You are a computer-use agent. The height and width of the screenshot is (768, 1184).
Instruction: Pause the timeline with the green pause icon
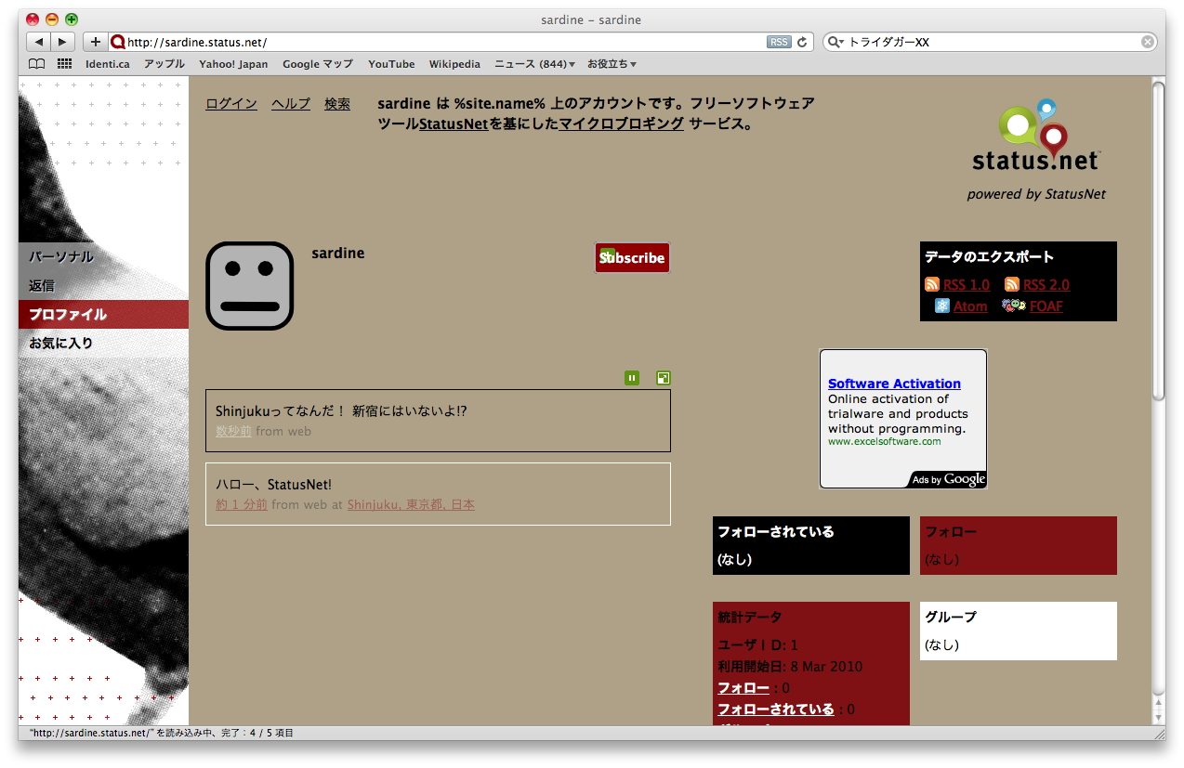click(632, 378)
